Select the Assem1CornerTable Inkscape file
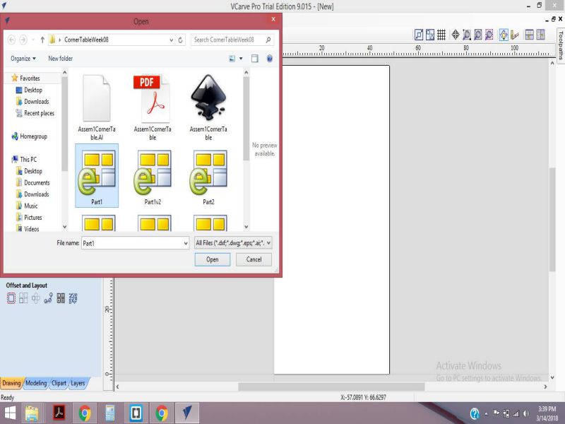Screen dimensions: 565x424 (208, 107)
